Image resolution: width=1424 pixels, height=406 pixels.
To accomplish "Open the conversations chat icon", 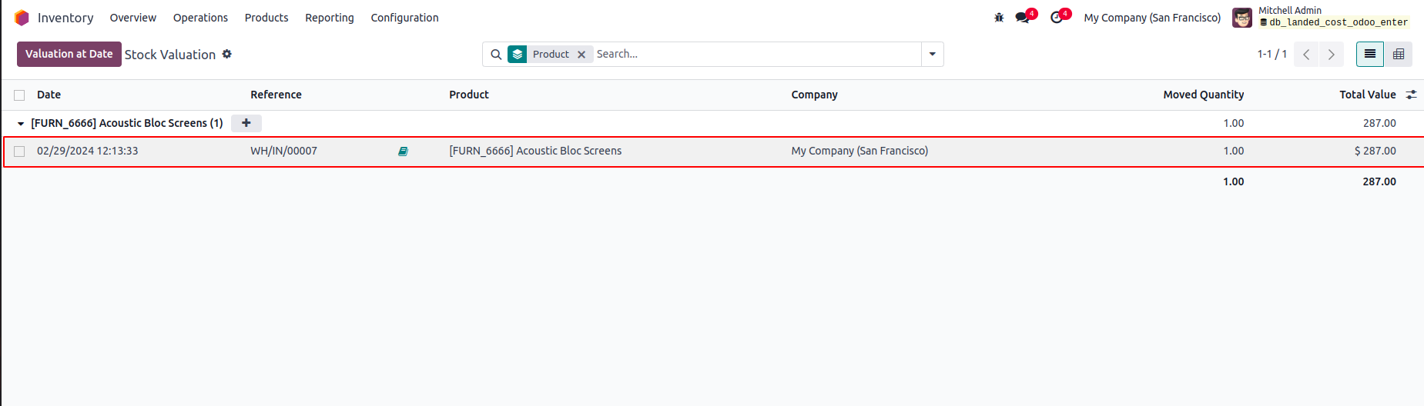I will tap(1023, 18).
